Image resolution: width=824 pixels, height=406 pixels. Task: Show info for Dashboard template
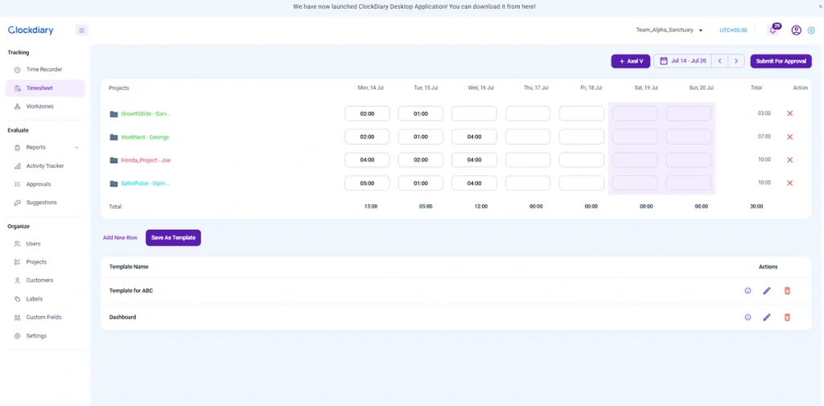click(x=748, y=318)
